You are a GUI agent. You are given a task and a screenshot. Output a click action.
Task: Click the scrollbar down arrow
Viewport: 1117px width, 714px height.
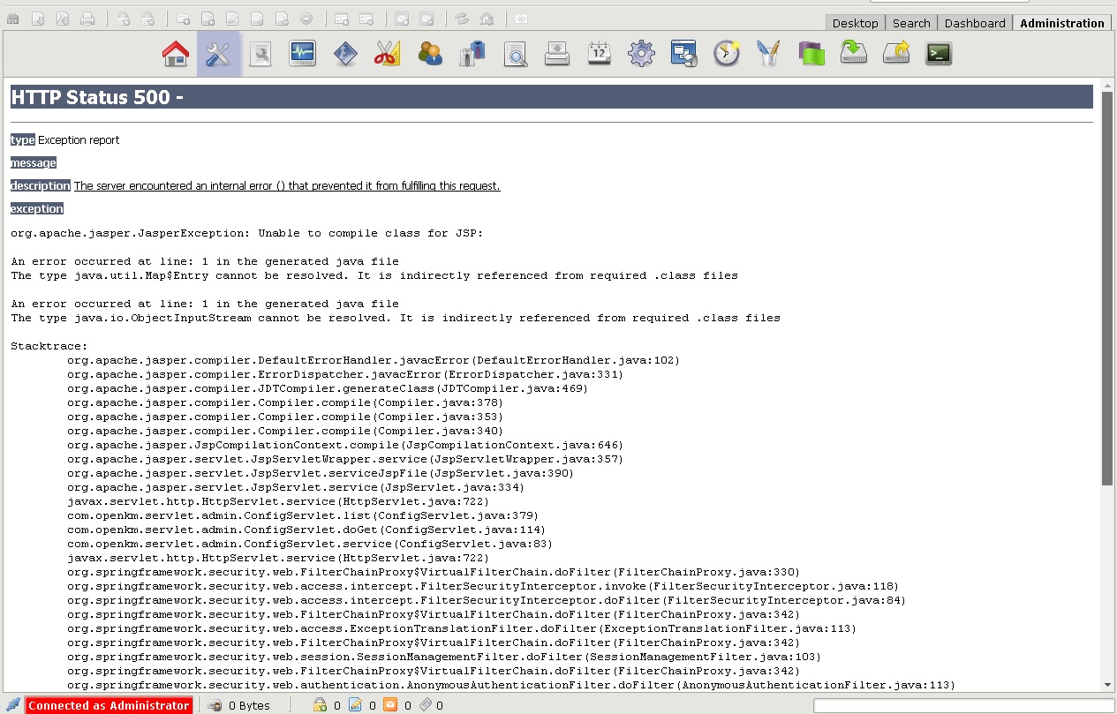click(1107, 685)
